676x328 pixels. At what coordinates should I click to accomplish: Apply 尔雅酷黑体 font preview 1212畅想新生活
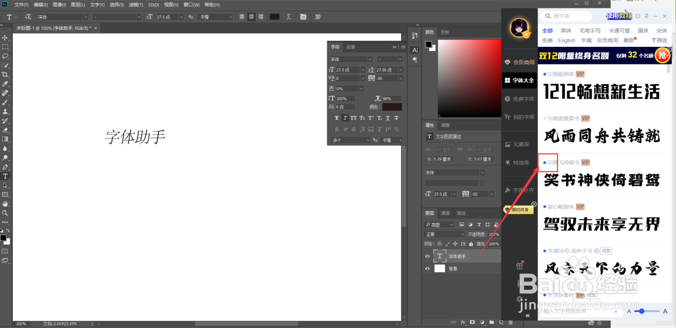(x=602, y=92)
